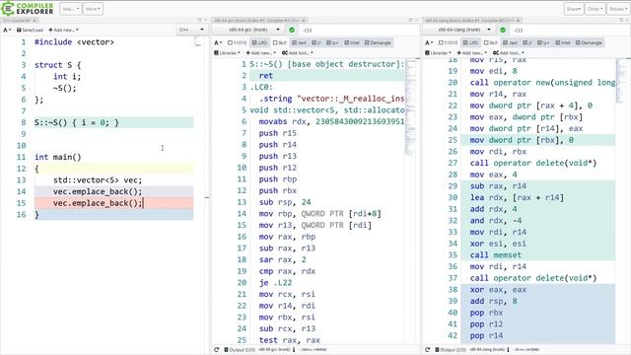The height and width of the screenshot is (355, 631).
Task: Open the x86-64 gcc (trunk) compiler picker
Action: click(x=248, y=30)
